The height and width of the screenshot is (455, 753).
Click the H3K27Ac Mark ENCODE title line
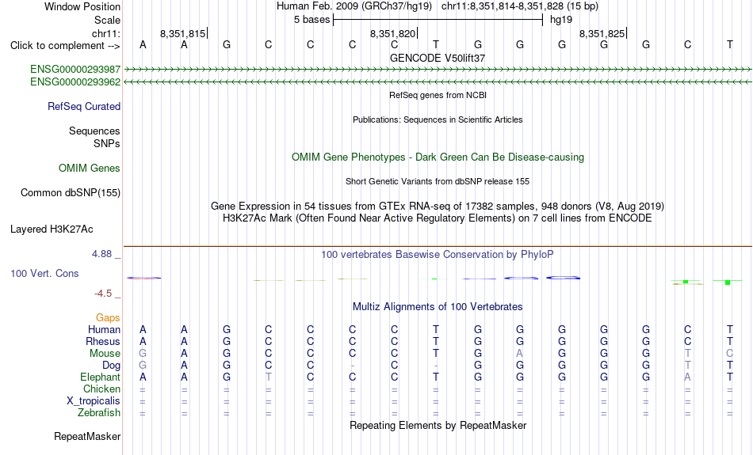pyautogui.click(x=438, y=218)
